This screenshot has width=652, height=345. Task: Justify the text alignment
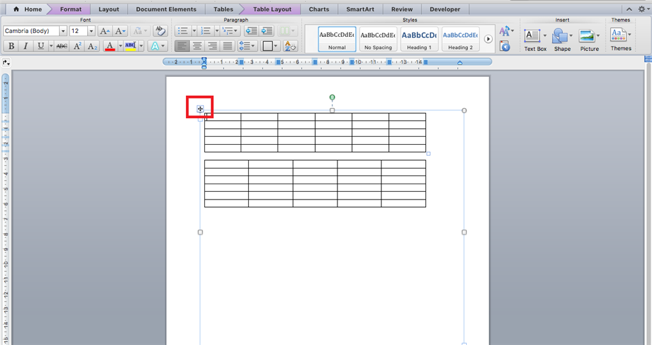point(227,46)
